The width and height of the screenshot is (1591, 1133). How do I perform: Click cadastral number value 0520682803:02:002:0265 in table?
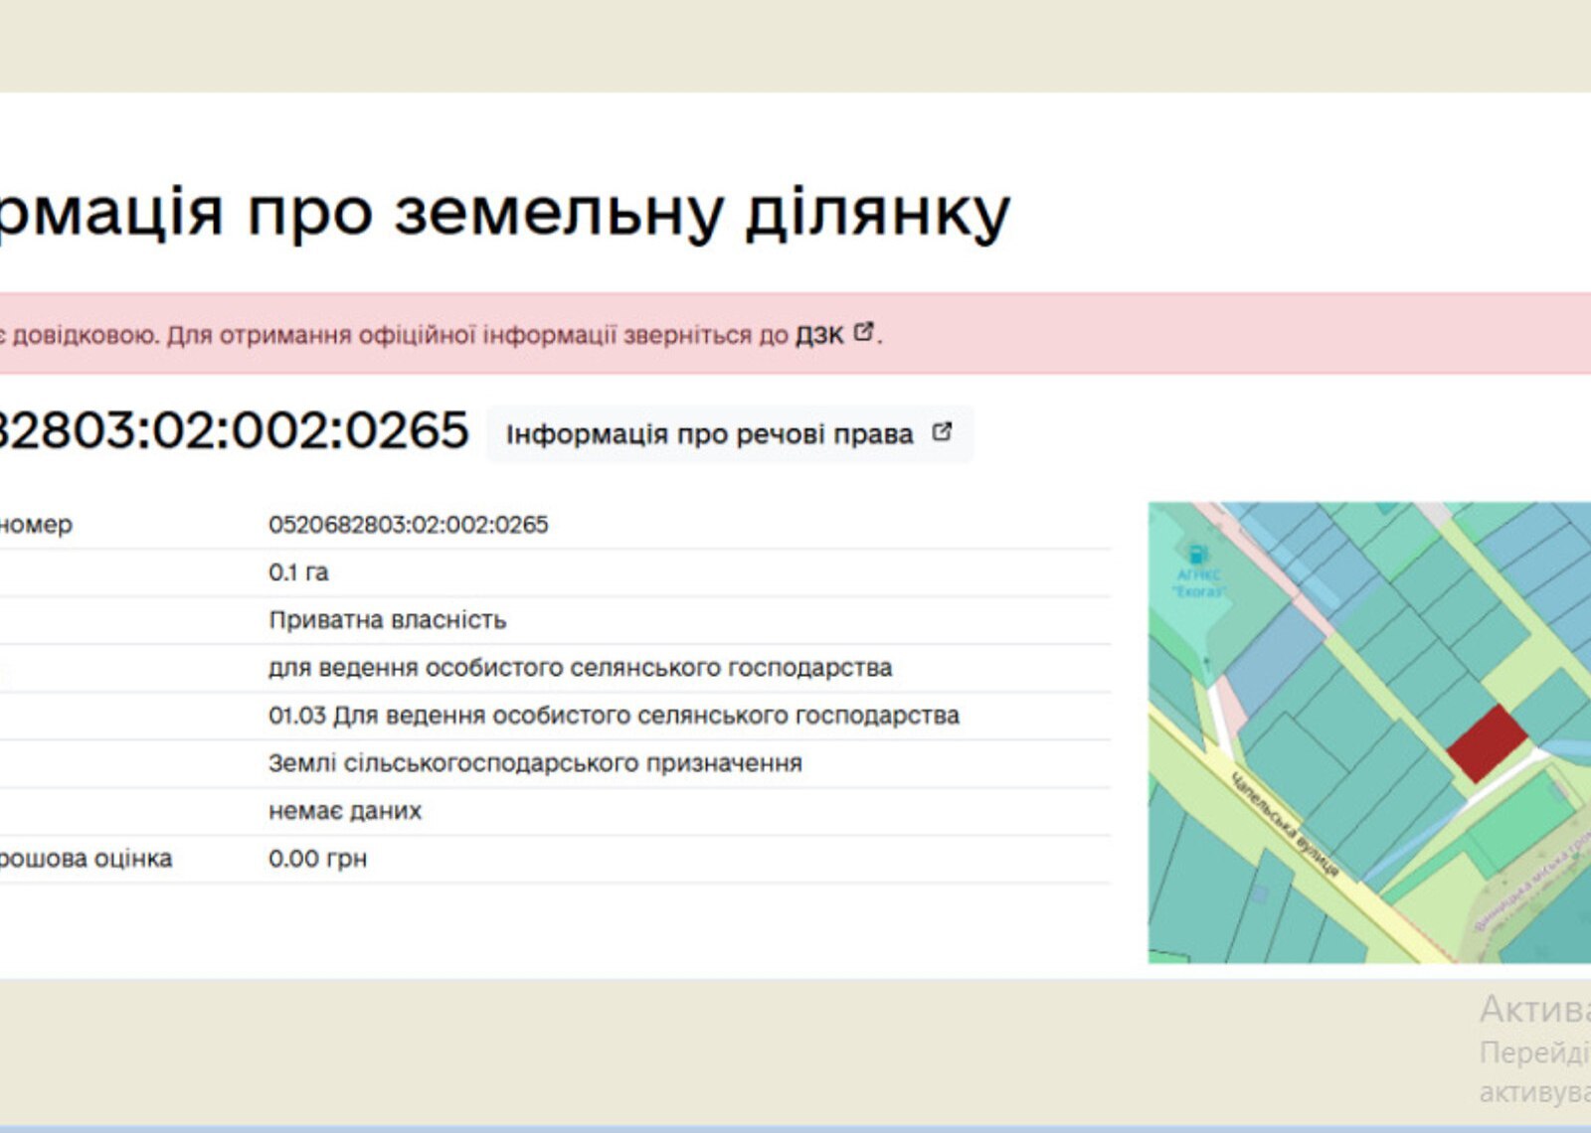coord(408,525)
